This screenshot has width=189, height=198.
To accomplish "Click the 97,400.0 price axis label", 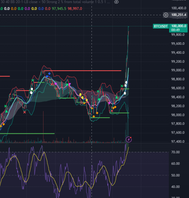I will (x=178, y=141).
